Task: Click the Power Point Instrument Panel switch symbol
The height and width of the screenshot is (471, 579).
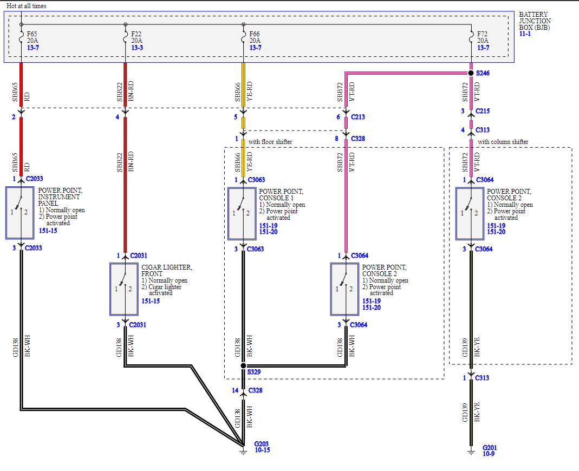Action: (20, 212)
